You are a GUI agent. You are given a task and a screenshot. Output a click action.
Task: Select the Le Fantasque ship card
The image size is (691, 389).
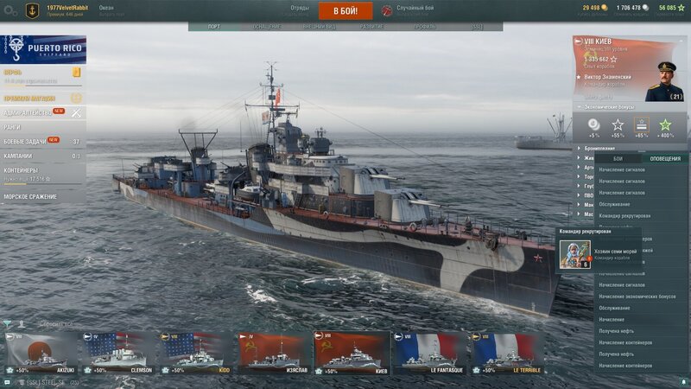pyautogui.click(x=429, y=353)
